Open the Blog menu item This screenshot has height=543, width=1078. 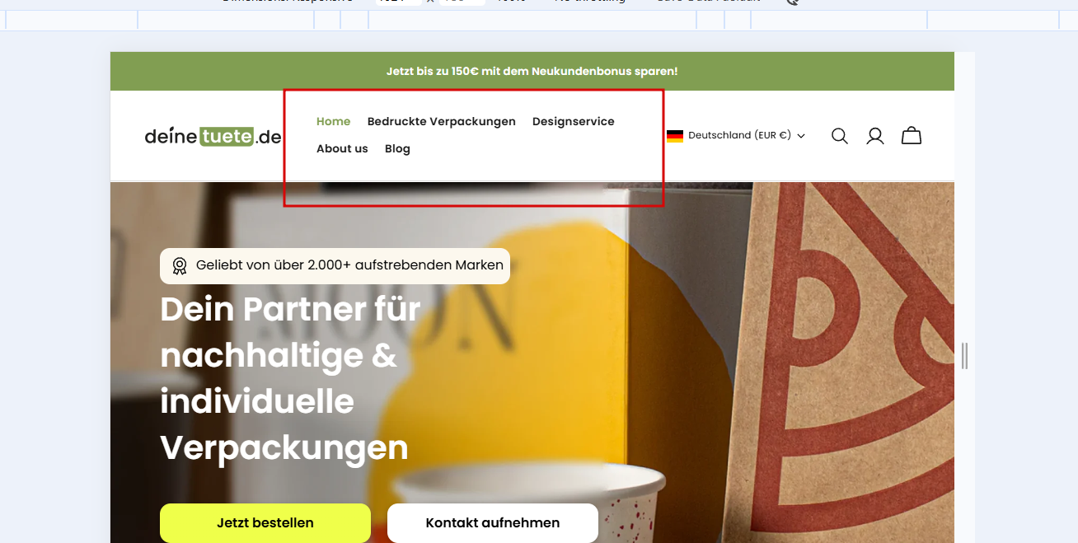point(397,148)
